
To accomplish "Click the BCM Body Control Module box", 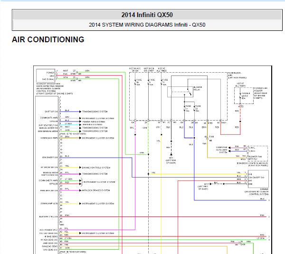I will (x=258, y=153).
